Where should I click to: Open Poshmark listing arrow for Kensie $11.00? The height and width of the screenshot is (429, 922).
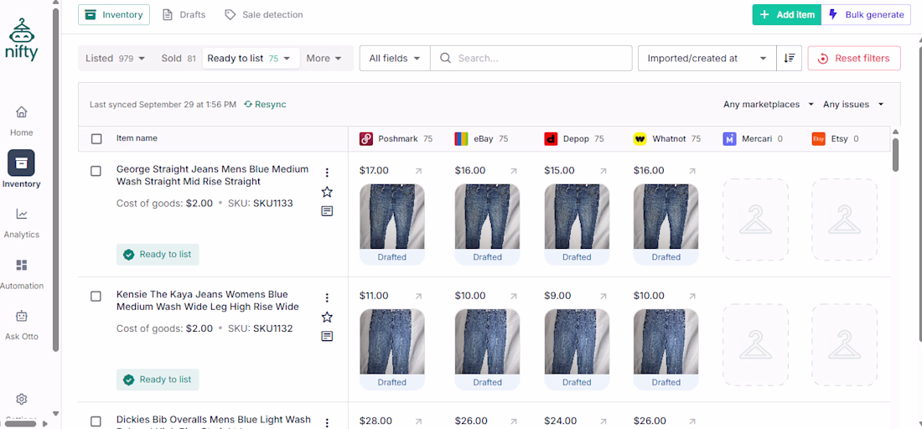click(x=418, y=296)
